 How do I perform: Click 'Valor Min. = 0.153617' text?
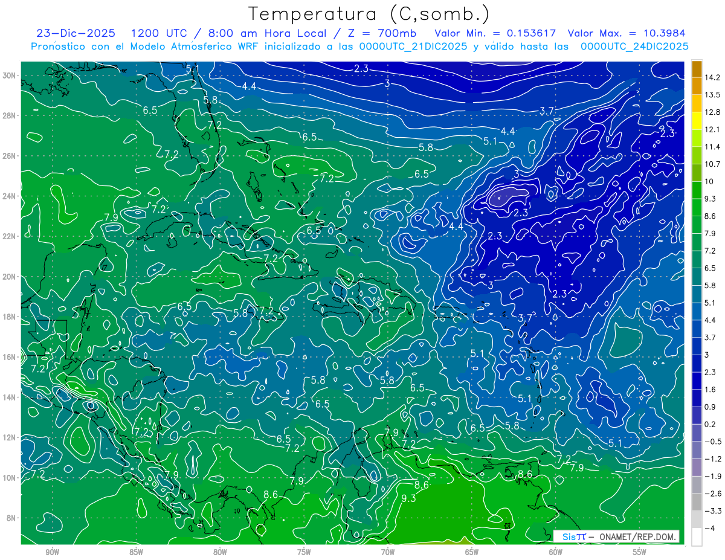pyautogui.click(x=495, y=33)
